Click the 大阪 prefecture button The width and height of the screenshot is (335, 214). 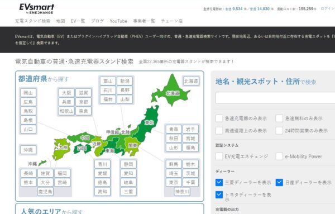click(66, 93)
